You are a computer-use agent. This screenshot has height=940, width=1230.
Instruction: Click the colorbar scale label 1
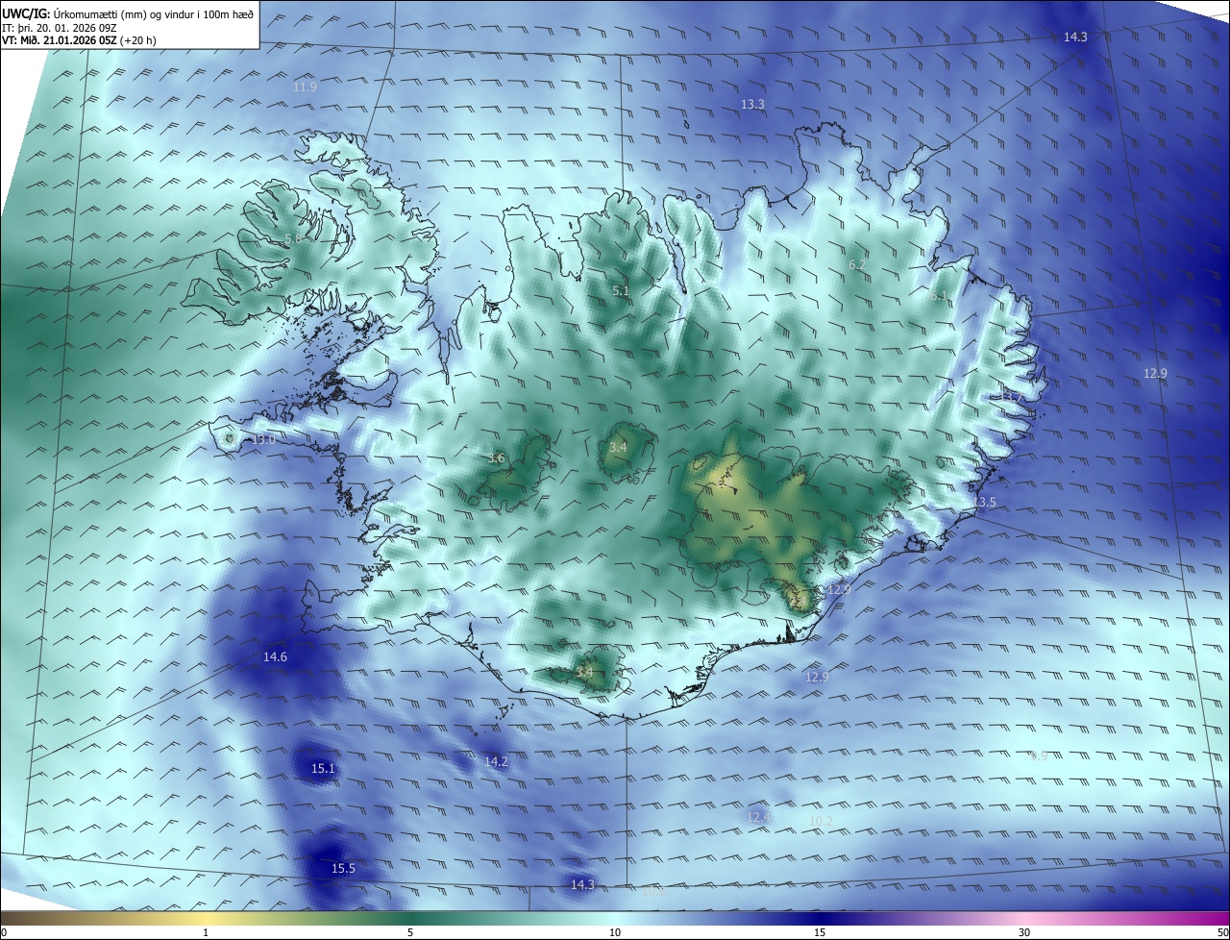[206, 932]
